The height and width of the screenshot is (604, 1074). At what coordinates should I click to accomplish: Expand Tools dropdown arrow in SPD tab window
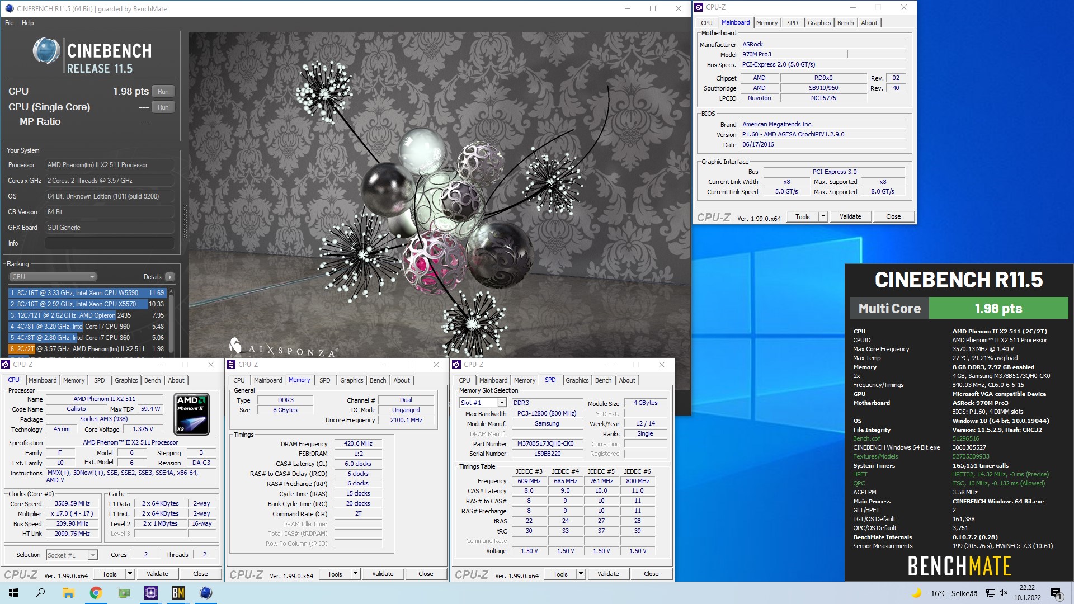pos(581,574)
